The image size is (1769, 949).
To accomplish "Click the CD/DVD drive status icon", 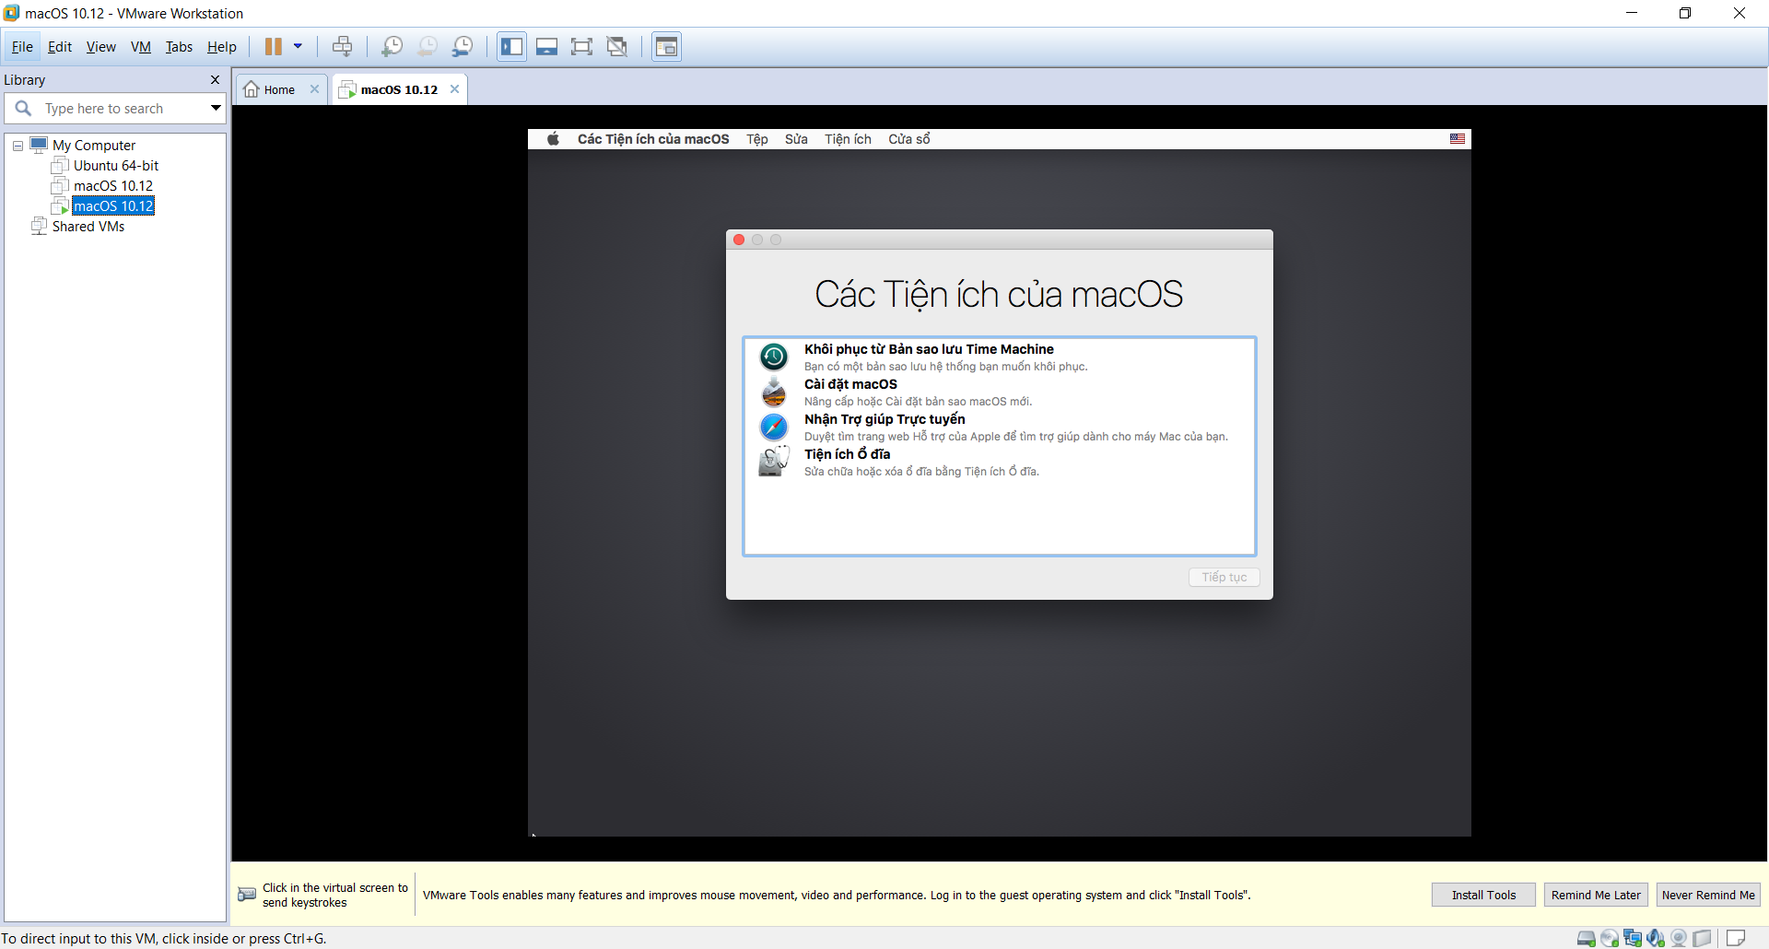I will (x=1610, y=938).
